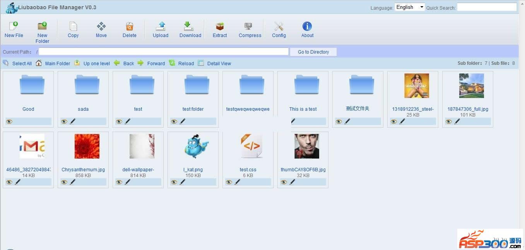Click the eye icon under test.css
The height and width of the screenshot is (250, 525).
(x=229, y=182)
